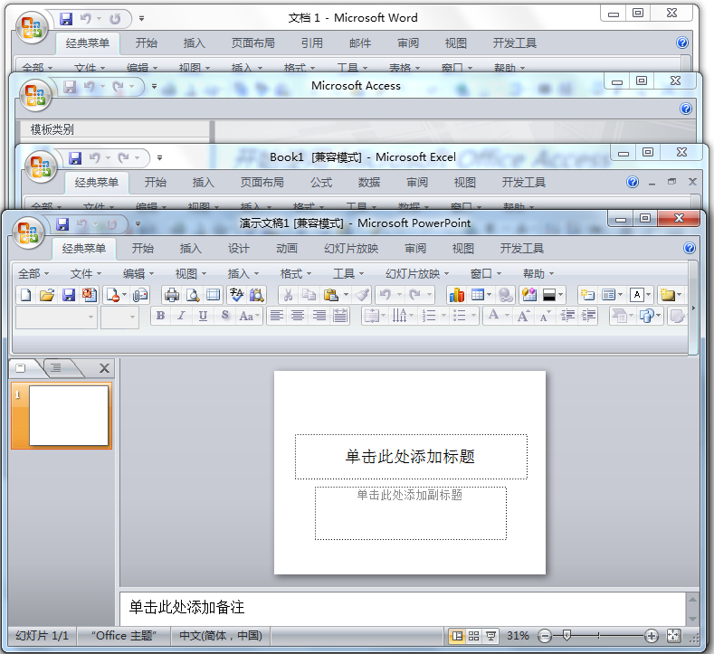The width and height of the screenshot is (714, 654).
Task: Insert a chart using the chart icon
Action: 456,295
